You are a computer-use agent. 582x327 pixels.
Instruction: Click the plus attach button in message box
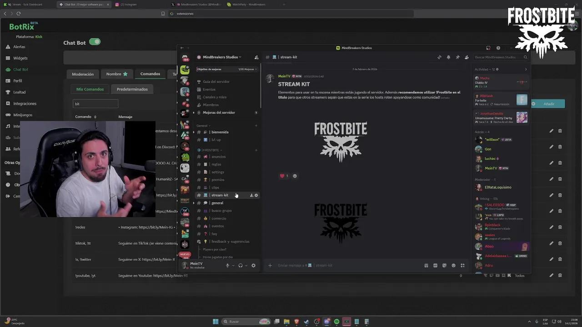(x=270, y=265)
